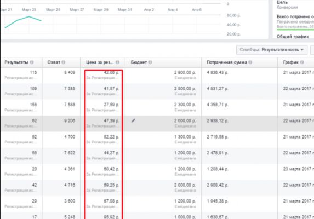Viewport: 314px width, 219px height.
Task: Click the green spending progress bar
Action: pyautogui.click(x=295, y=30)
